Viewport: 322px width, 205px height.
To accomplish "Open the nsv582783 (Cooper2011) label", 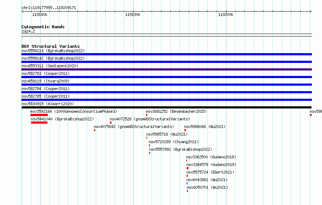I will coord(46,73).
